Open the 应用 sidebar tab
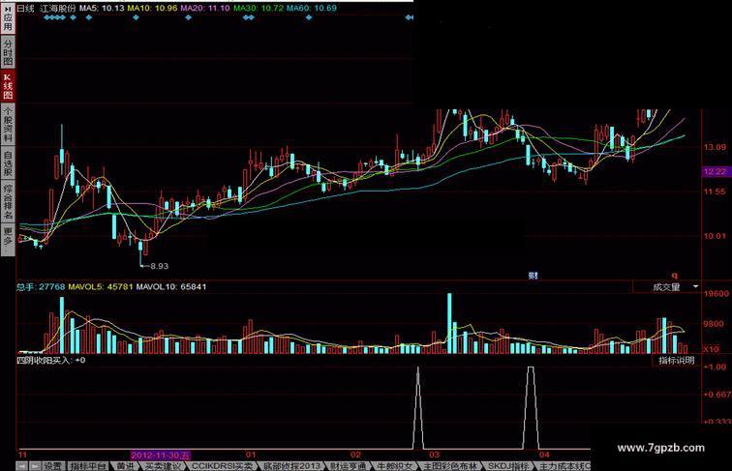 pyautogui.click(x=8, y=19)
